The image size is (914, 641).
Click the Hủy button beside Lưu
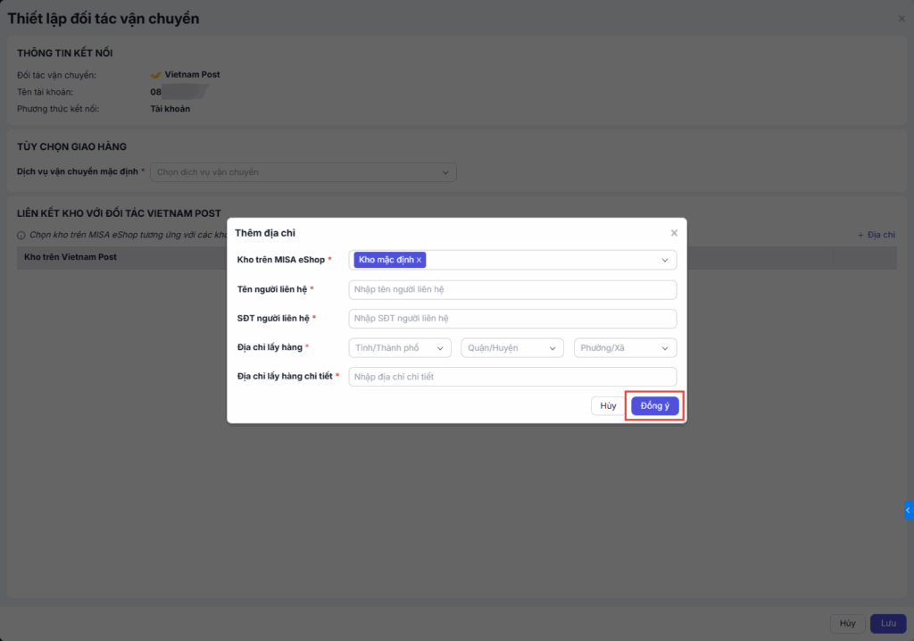848,623
